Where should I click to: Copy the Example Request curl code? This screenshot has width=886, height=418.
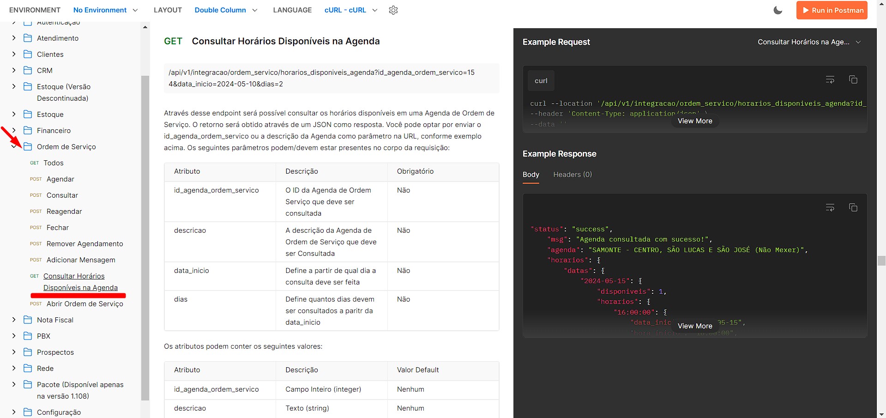pos(853,80)
